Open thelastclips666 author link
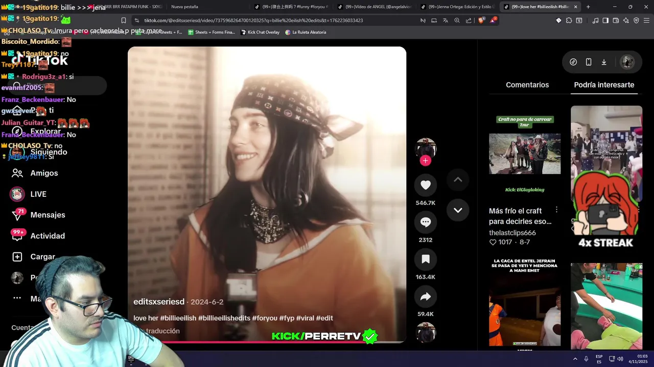Screen dimensions: 654x367 click(512, 232)
